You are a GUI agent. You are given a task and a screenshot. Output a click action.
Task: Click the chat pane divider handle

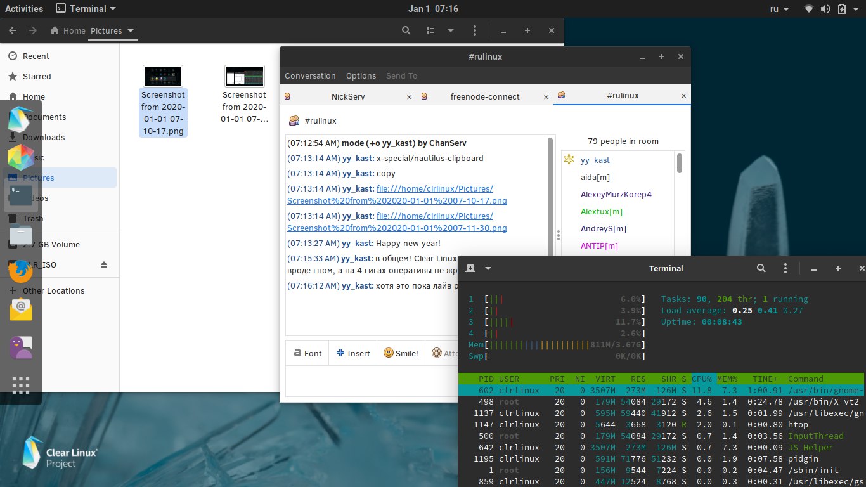click(x=558, y=235)
